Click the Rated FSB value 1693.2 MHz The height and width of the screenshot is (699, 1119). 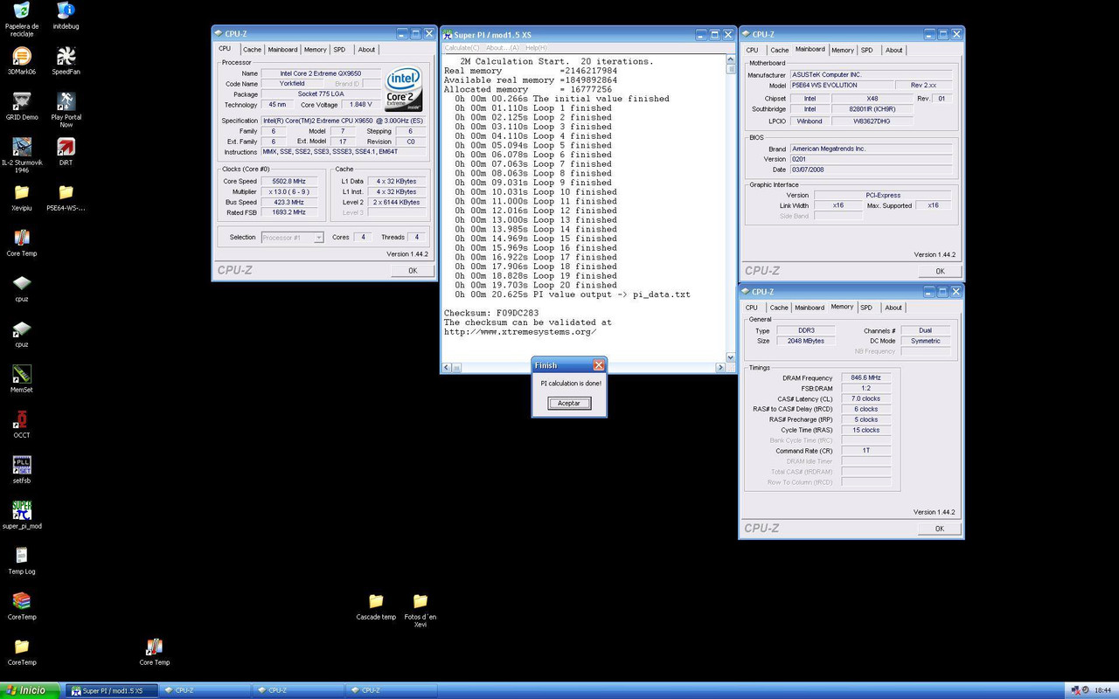tap(289, 212)
